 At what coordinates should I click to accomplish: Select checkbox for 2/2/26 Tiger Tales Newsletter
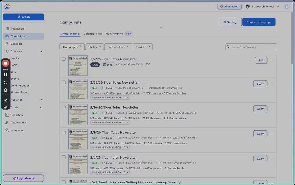coord(64,157)
